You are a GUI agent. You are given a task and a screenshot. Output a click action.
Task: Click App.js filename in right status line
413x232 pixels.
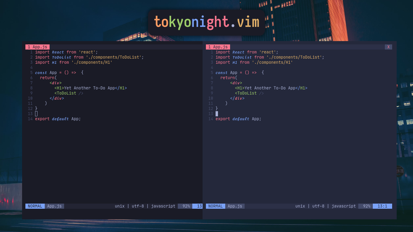pyautogui.click(x=235, y=206)
